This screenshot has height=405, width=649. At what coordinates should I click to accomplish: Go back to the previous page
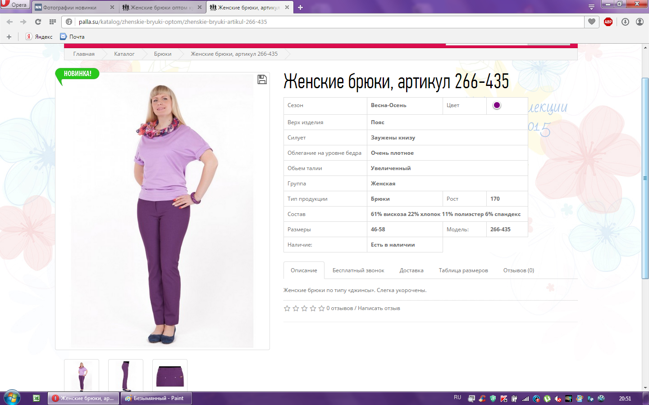tap(9, 22)
